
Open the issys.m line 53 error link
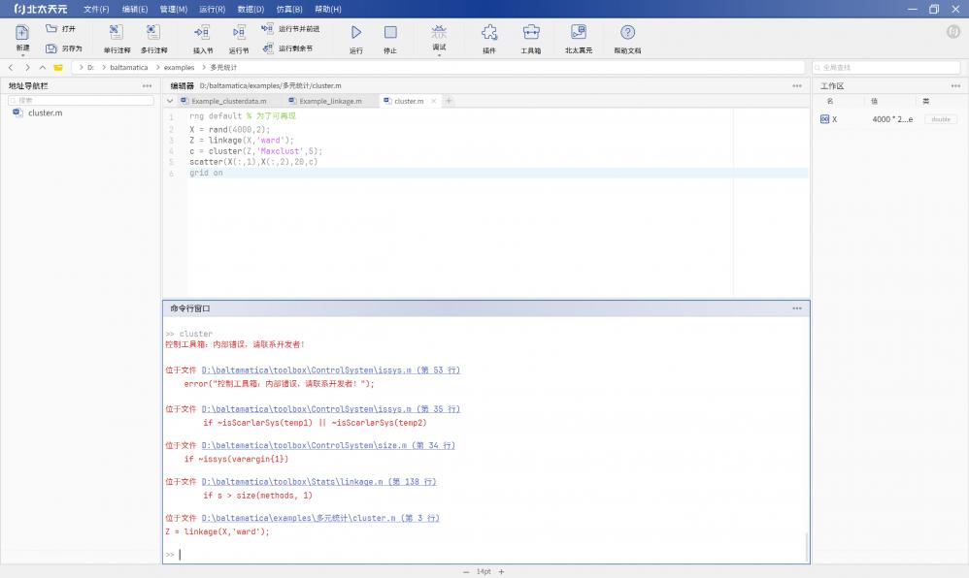point(330,370)
